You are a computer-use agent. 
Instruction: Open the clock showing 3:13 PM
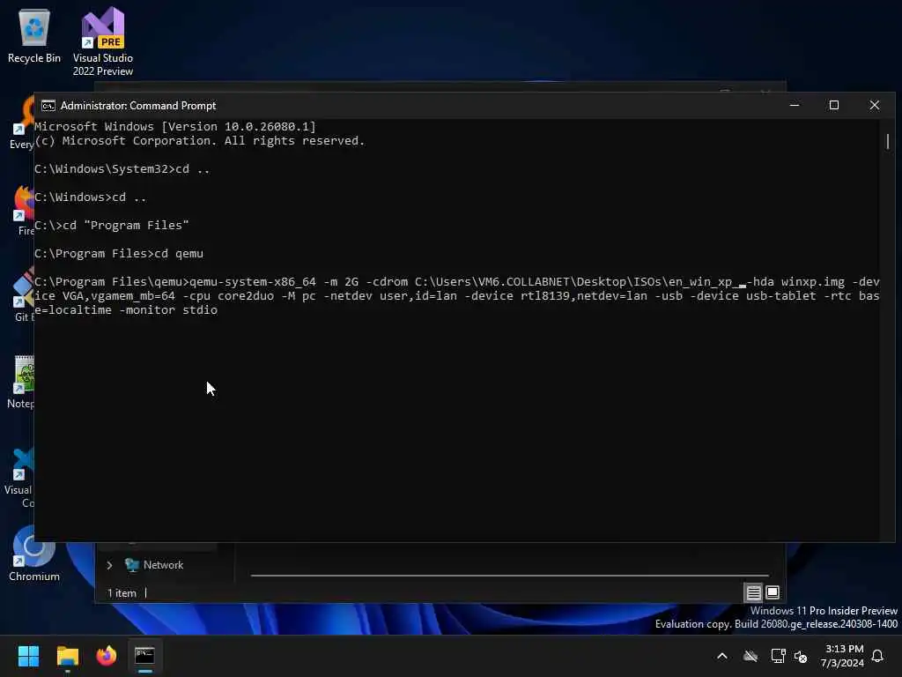(843, 656)
